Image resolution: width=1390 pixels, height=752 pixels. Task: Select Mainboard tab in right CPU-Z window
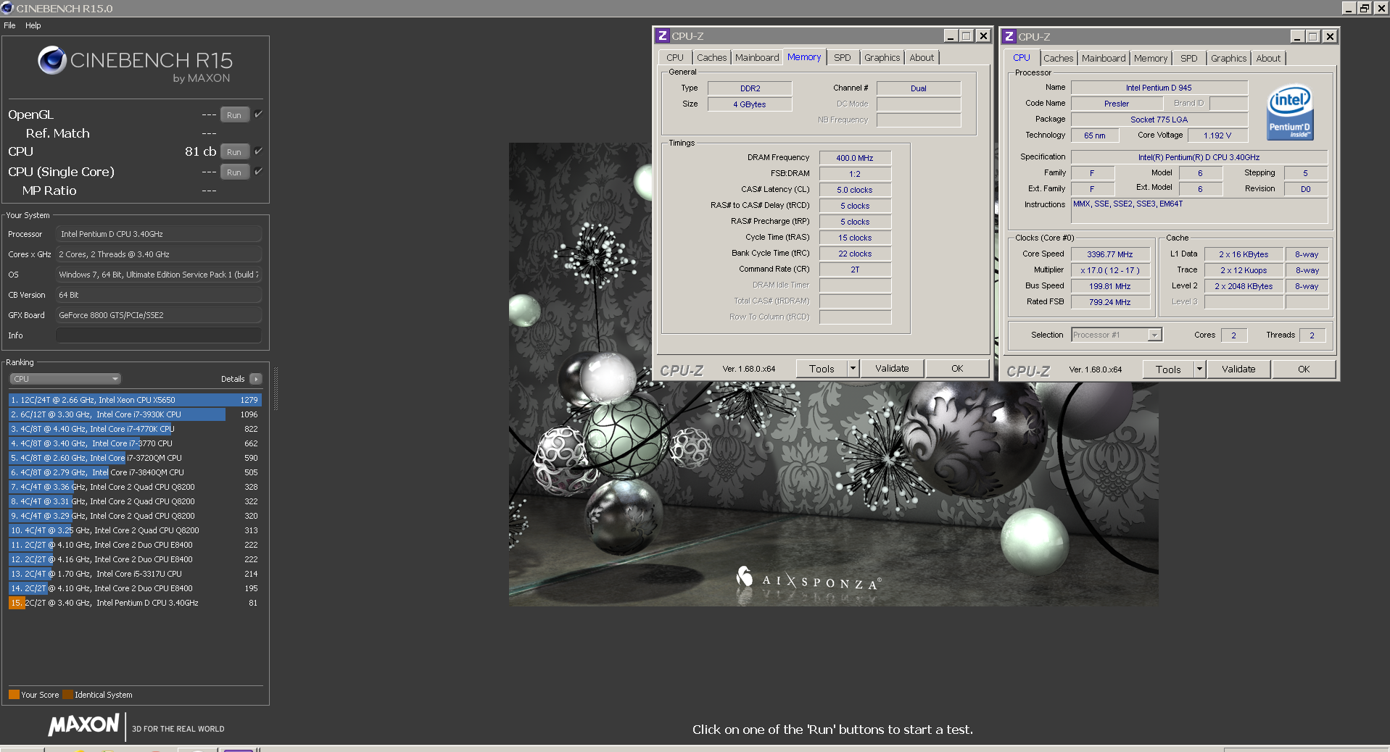point(1104,58)
